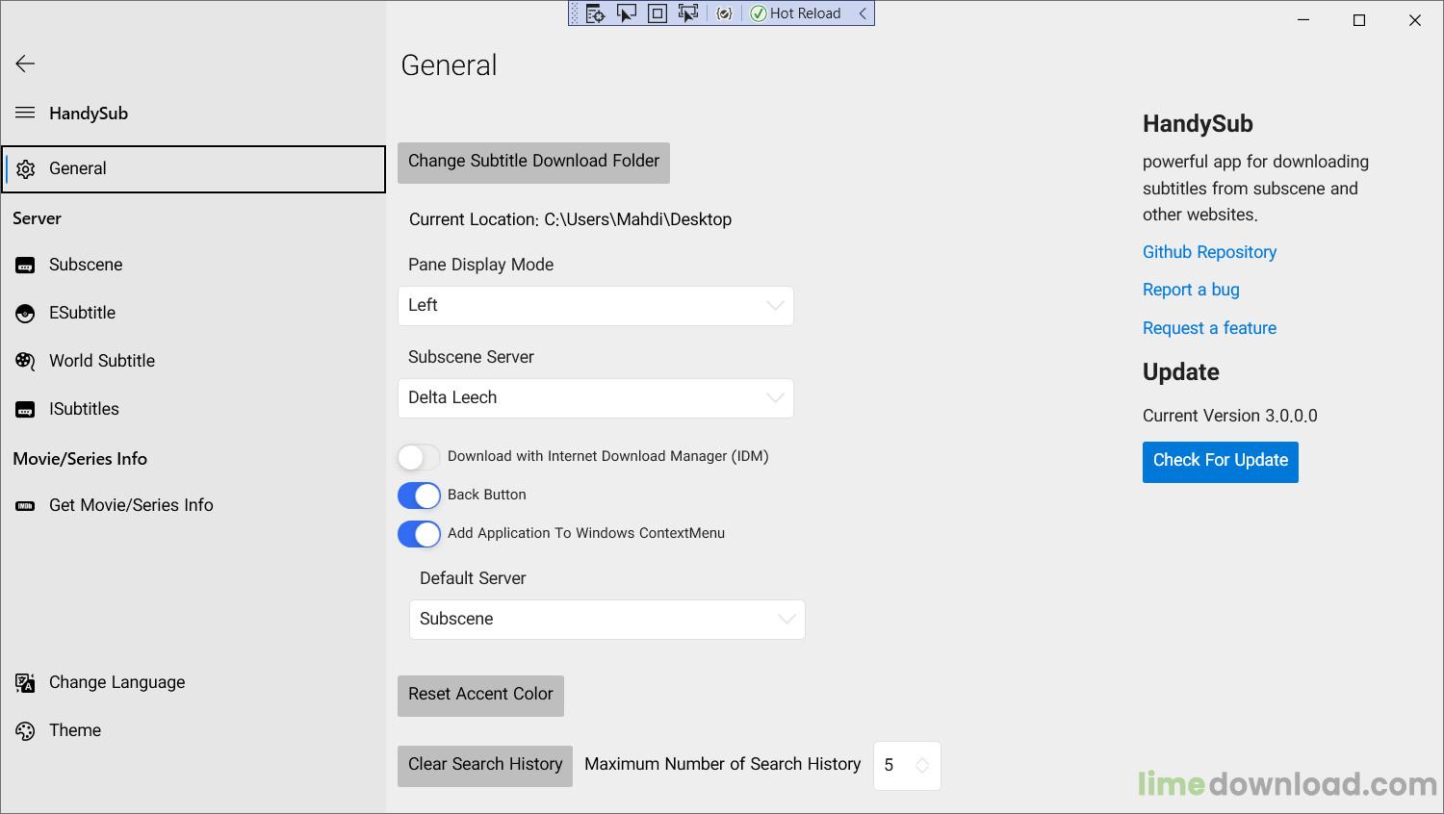The height and width of the screenshot is (814, 1444).
Task: Turn off the Back Button toggle
Action: [419, 496]
